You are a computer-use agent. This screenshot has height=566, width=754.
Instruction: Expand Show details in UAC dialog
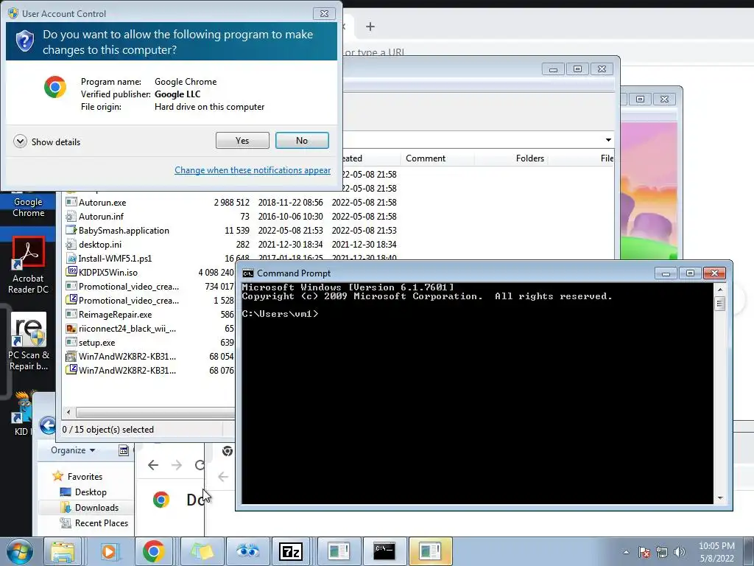click(47, 141)
